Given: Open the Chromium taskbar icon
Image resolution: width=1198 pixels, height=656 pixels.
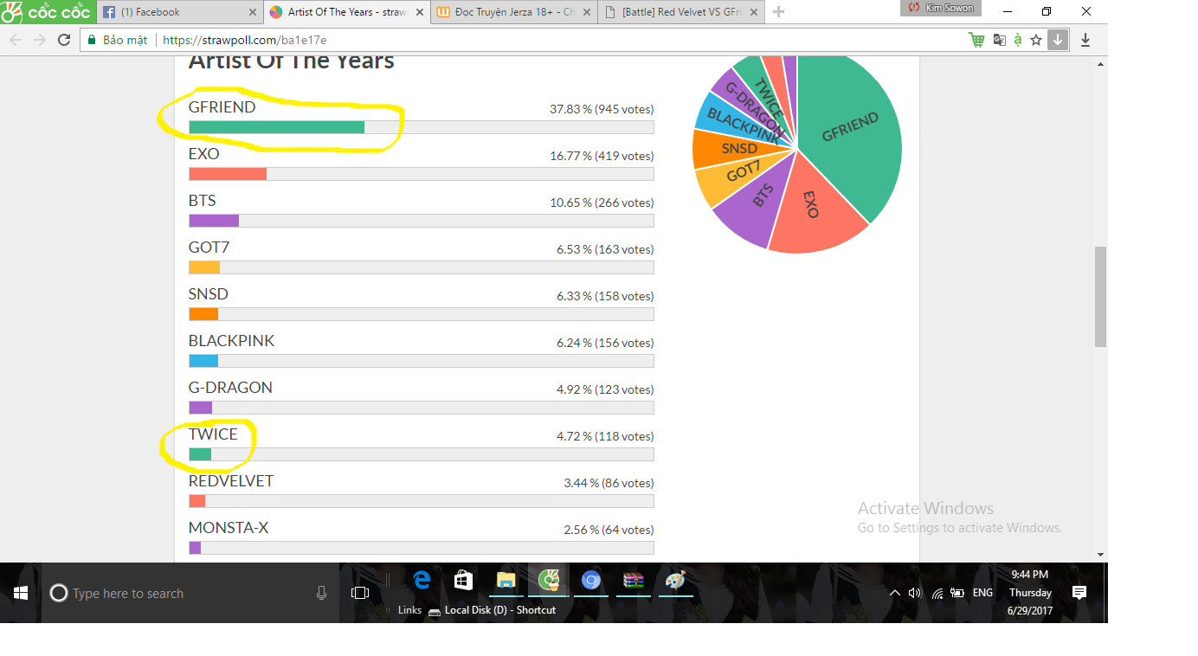Looking at the screenshot, I should coord(590,581).
